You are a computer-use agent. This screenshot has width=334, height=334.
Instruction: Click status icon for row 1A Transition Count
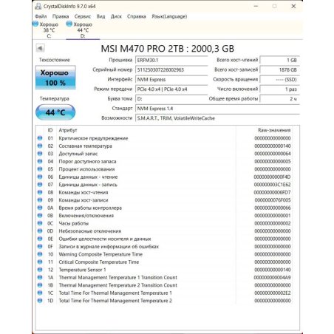(x=40, y=277)
